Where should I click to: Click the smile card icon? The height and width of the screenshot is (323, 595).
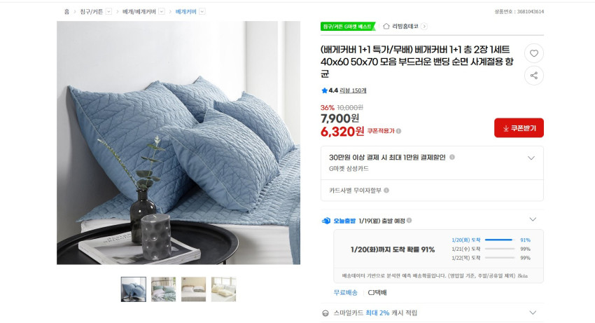coord(325,313)
